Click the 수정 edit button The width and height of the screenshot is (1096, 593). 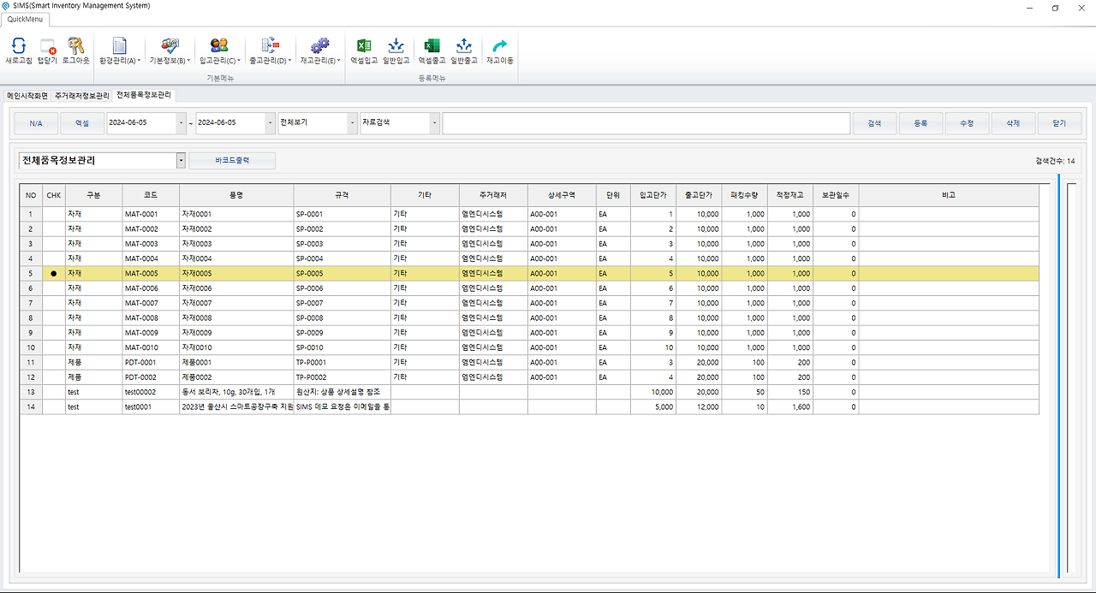pos(967,123)
